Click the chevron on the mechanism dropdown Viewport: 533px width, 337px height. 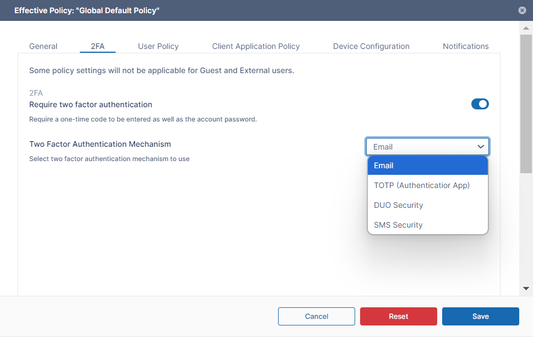[481, 147]
